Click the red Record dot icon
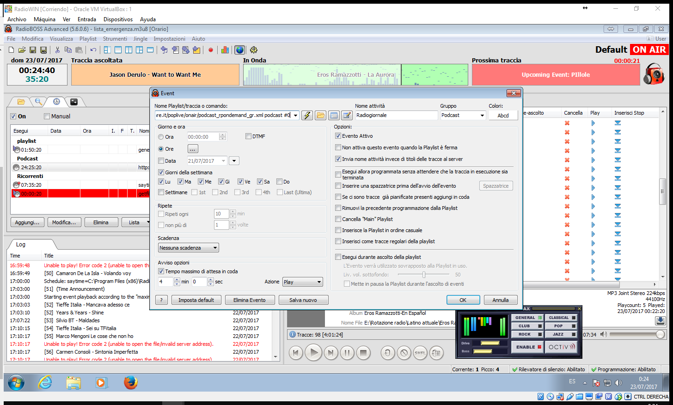The height and width of the screenshot is (405, 673). click(211, 50)
